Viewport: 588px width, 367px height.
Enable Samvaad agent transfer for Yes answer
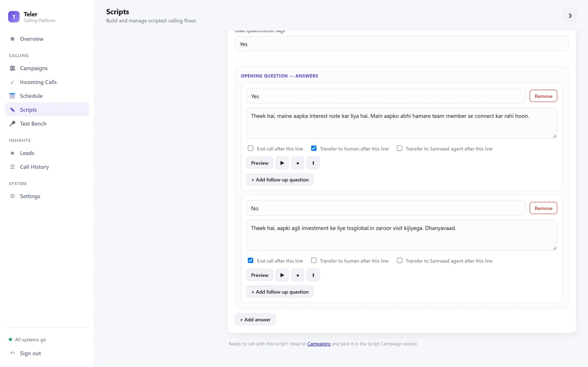click(x=399, y=148)
